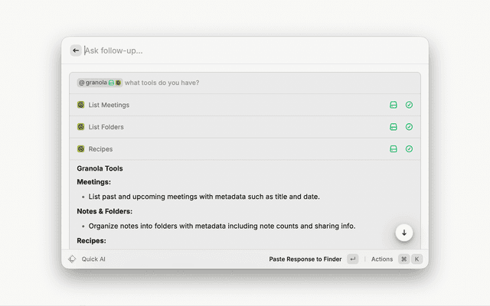This screenshot has width=490, height=306.
Task: Open the Actions menu
Action: click(382, 259)
